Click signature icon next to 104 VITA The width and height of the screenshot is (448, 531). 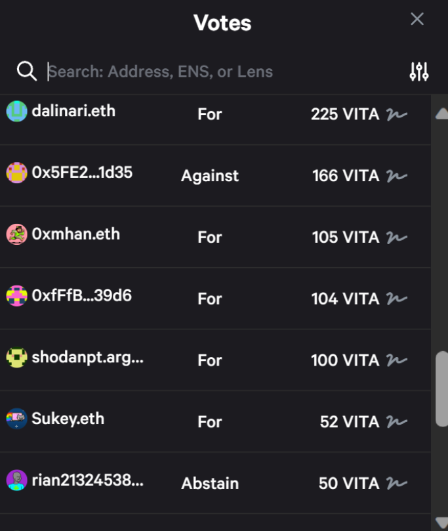pos(397,299)
